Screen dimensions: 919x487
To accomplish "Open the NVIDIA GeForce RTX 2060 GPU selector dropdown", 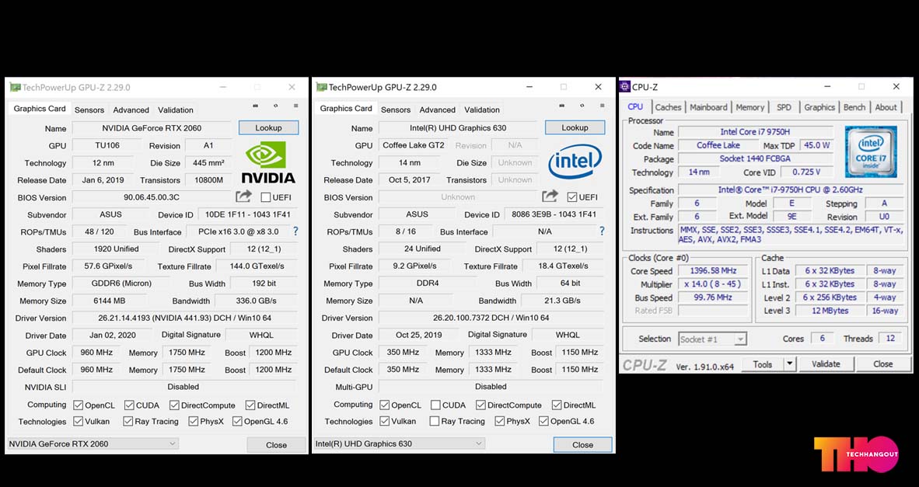I will pyautogui.click(x=92, y=444).
